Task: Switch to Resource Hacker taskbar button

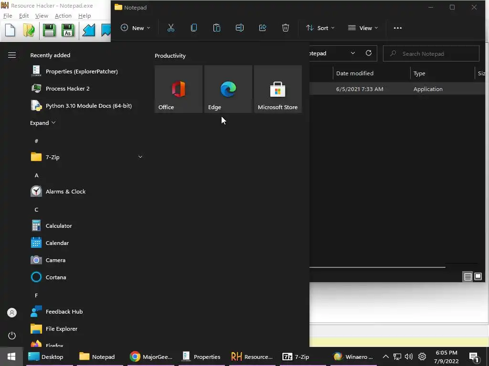Action: coord(252,356)
